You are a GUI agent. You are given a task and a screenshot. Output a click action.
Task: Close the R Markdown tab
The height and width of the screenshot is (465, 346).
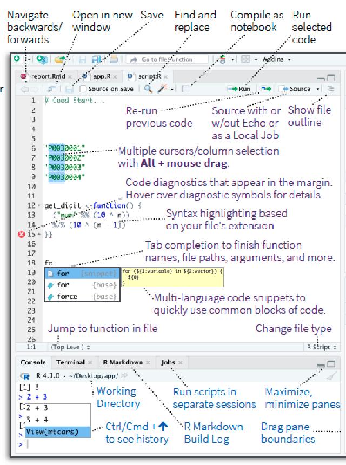point(148,362)
